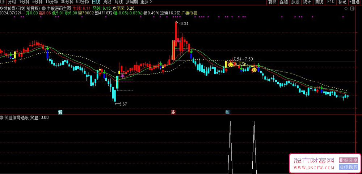Screen dimensions: 362x174
Task: Expand the 笑脸信号选股 indicator dropdown arrow
Action: click(2, 118)
